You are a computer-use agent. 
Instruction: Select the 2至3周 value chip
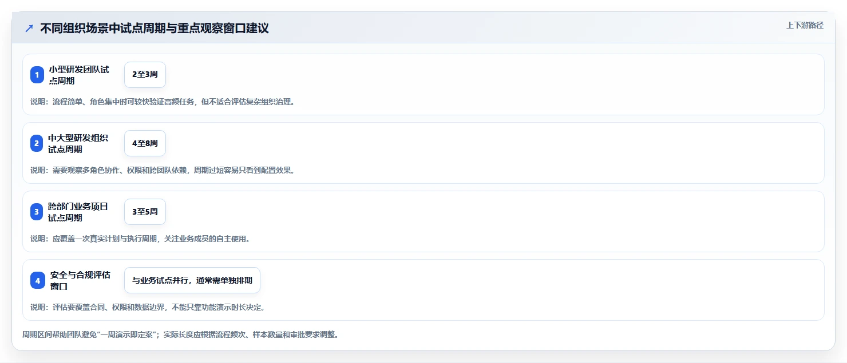[145, 75]
